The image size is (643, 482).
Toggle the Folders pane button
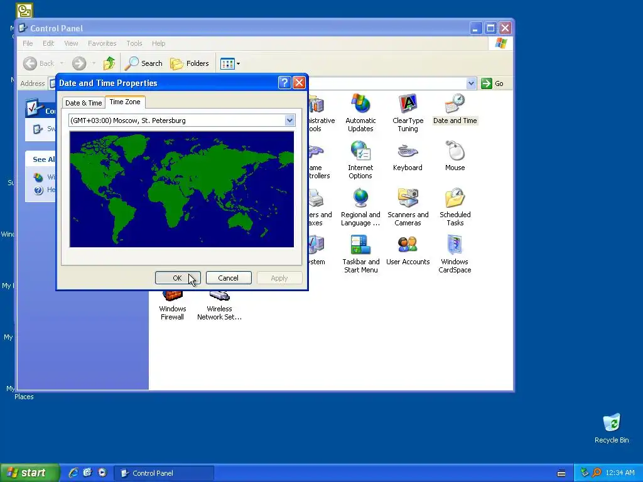click(x=190, y=63)
